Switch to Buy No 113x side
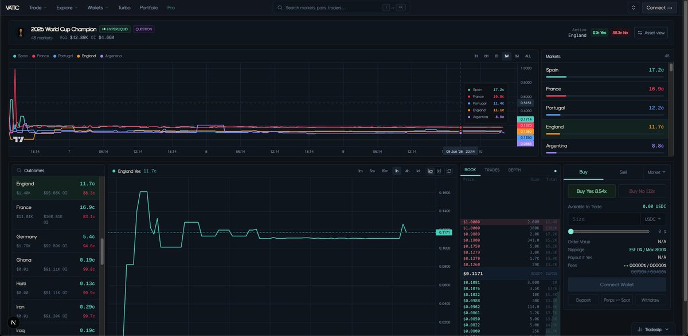This screenshot has width=688, height=336. 642,191
